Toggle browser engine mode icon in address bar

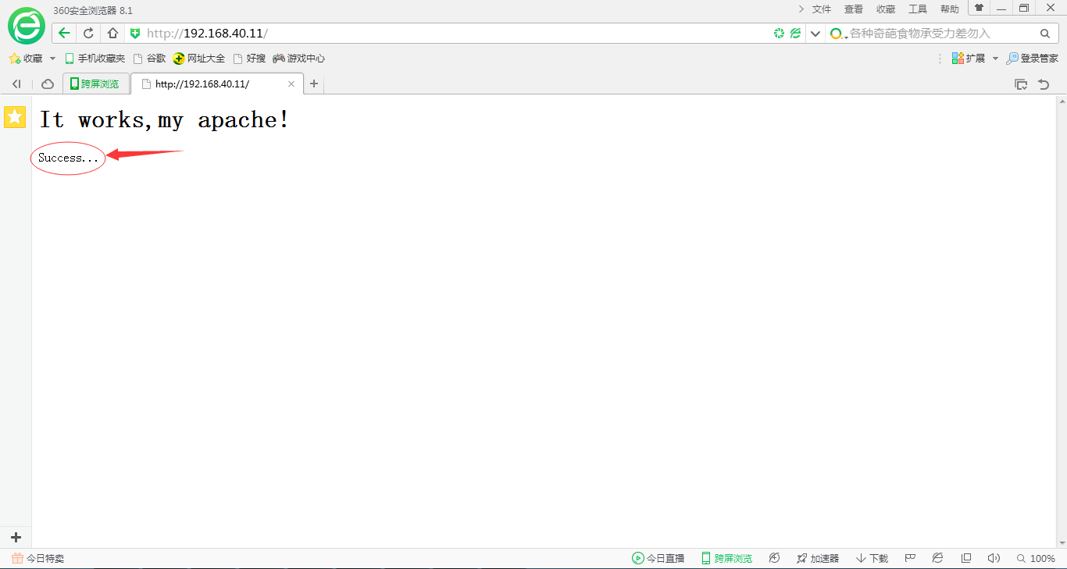click(795, 34)
